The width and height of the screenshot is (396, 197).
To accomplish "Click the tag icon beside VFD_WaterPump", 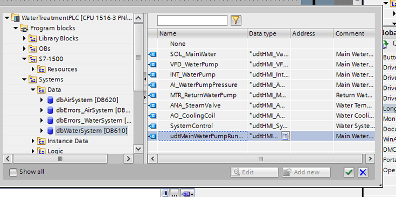I will point(152,65).
